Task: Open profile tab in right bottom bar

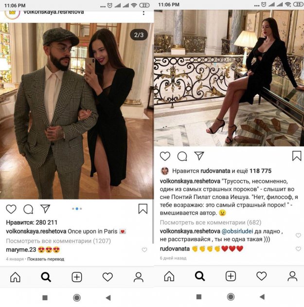Action: point(292,276)
